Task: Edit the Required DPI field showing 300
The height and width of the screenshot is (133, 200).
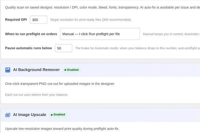Action: [x=38, y=20]
